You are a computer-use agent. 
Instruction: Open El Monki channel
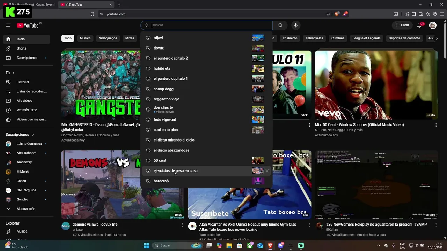click(27, 172)
